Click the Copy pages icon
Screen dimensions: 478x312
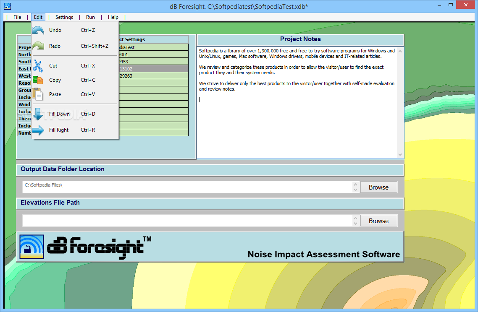pos(38,80)
